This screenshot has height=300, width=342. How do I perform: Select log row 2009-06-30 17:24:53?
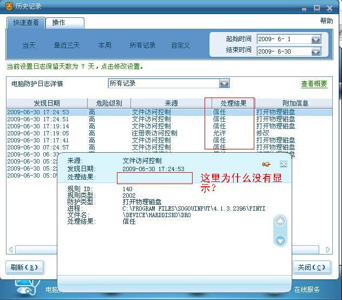click(x=169, y=112)
